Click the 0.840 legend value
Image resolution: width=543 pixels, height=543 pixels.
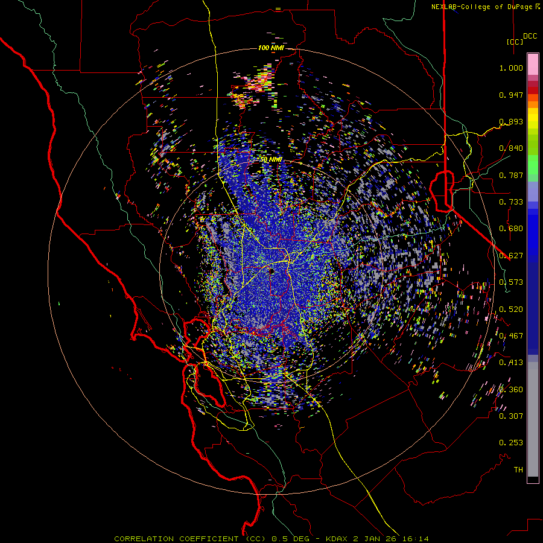[x=511, y=148]
